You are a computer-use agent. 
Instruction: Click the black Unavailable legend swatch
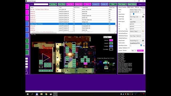111,49
